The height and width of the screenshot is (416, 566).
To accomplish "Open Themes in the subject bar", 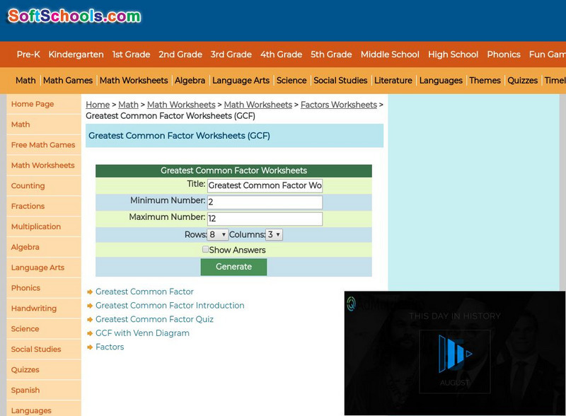I will coord(485,81).
